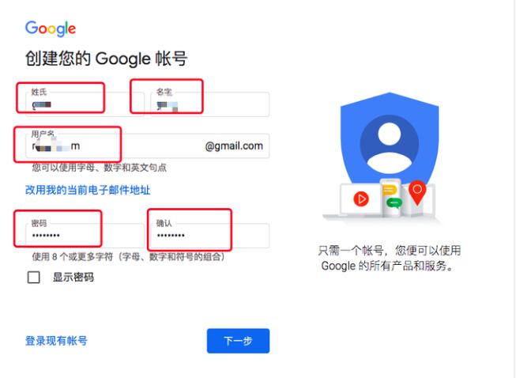Open the 登录现有帐号 sign-in link
The height and width of the screenshot is (378, 516).
pos(56,341)
